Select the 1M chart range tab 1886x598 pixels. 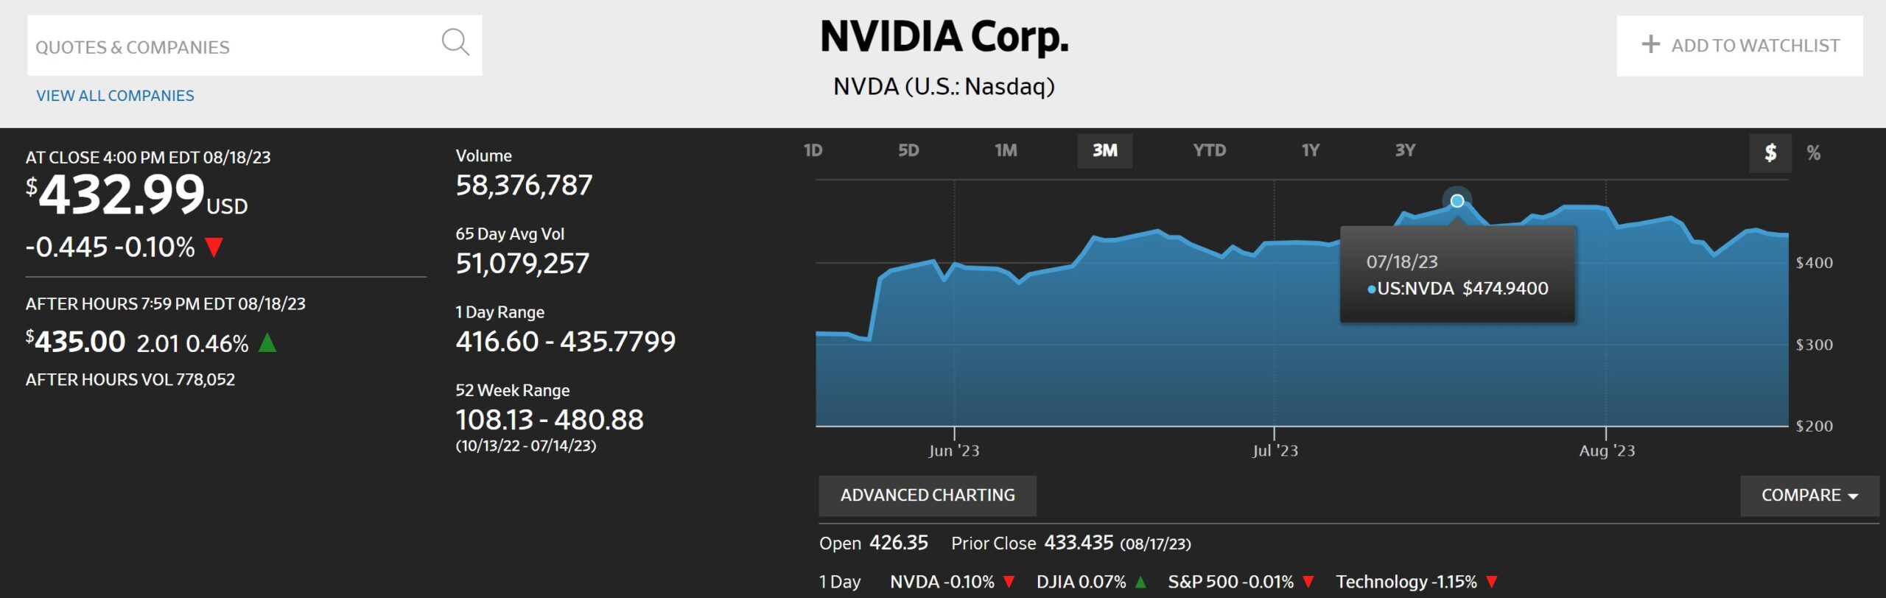(1006, 151)
